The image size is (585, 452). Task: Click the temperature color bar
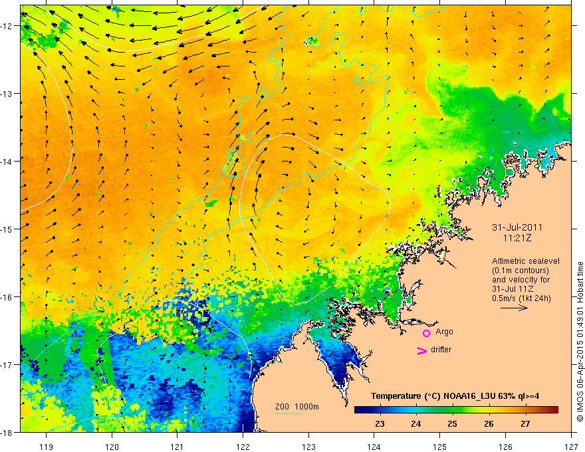(456, 410)
